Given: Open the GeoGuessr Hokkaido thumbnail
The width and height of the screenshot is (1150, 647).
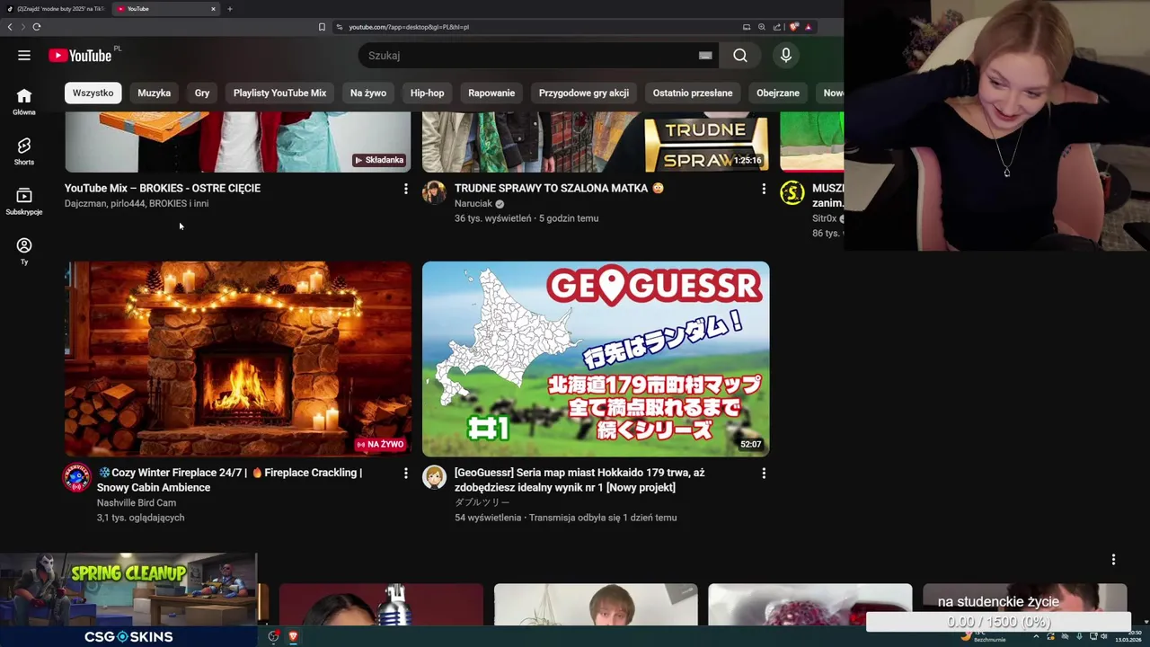Looking at the screenshot, I should click(x=596, y=359).
